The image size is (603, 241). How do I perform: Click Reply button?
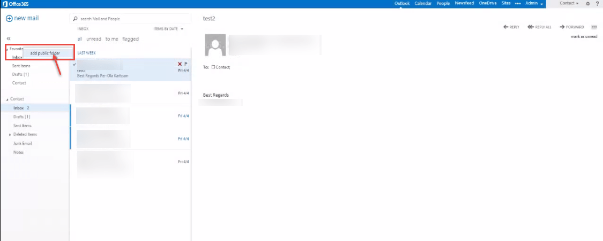point(511,27)
